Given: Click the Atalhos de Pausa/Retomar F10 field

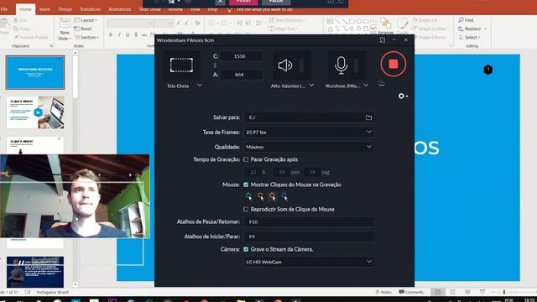Looking at the screenshot, I should tap(309, 221).
